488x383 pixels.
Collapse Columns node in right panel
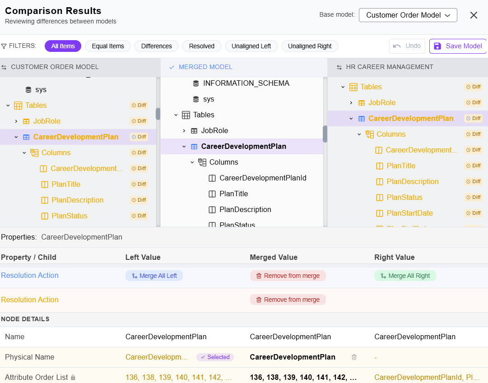(359, 134)
